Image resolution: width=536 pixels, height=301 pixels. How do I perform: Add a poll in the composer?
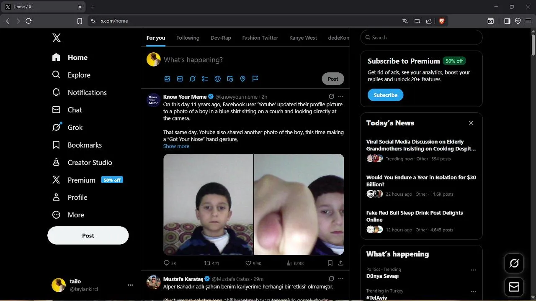pos(205,79)
